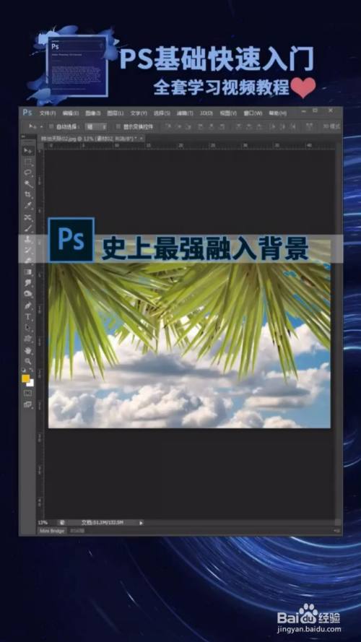Click the 12% zoom level field
Image resolution: width=361 pixels, height=642 pixels.
[x=43, y=523]
